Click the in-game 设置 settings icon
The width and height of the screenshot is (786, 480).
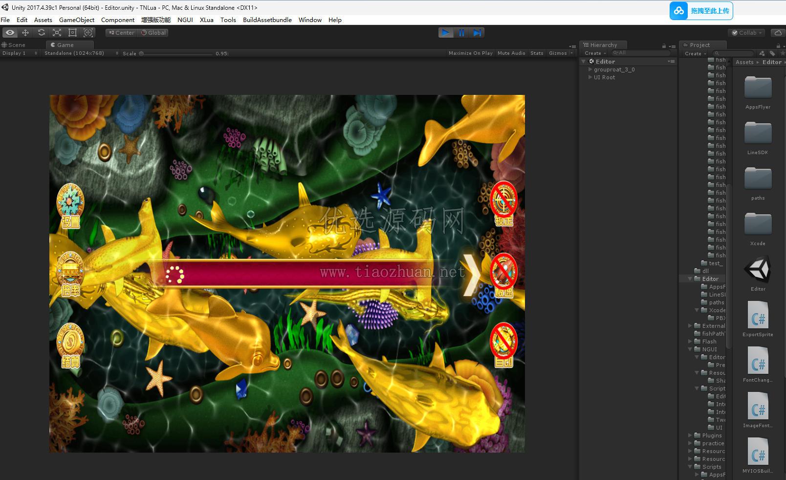[70, 206]
